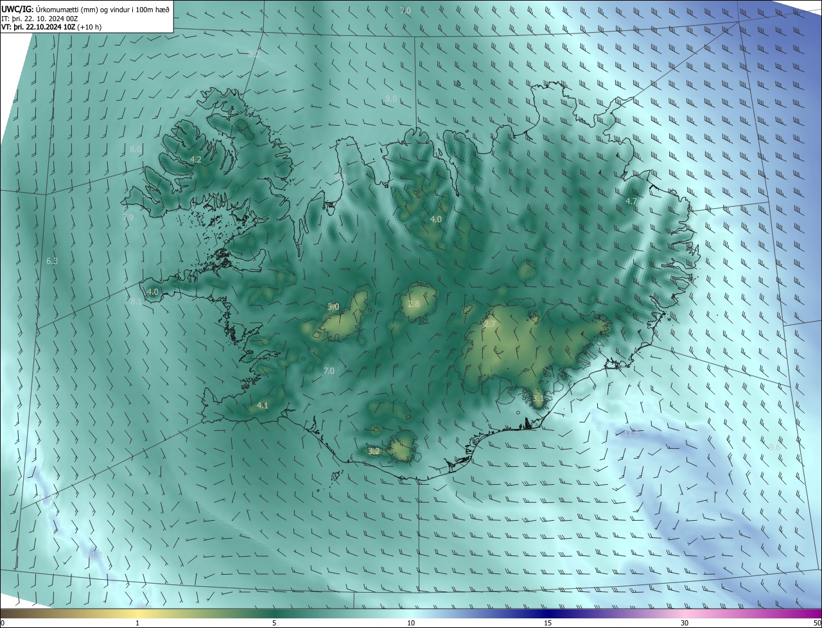Click the initial time line "IT: þri. 22. 10. 2024 00Z"
822x628 pixels.
pos(40,18)
